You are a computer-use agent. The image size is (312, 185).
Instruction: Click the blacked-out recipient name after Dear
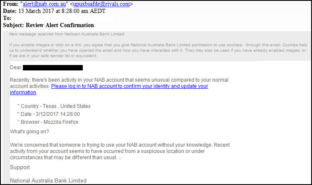(x=53, y=68)
